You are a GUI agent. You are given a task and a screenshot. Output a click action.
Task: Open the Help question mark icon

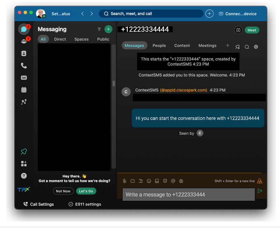click(x=24, y=176)
